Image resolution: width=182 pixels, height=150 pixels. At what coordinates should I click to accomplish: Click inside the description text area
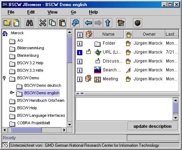124,109
